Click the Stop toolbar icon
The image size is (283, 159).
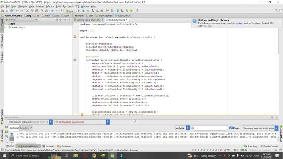point(102,11)
